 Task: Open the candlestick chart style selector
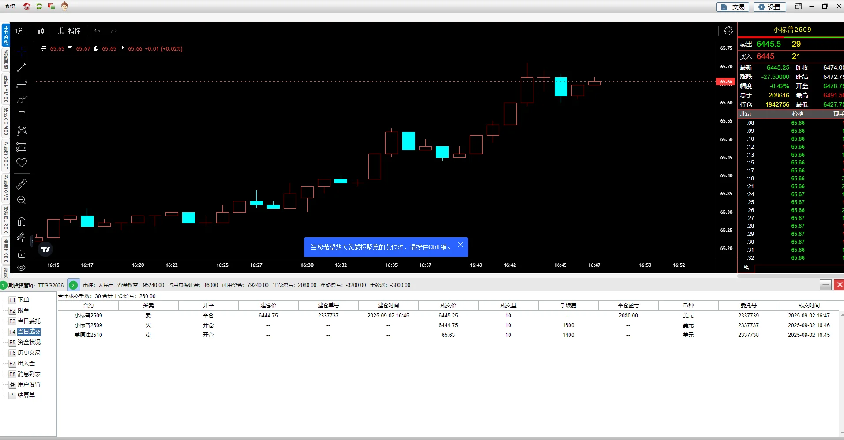41,31
